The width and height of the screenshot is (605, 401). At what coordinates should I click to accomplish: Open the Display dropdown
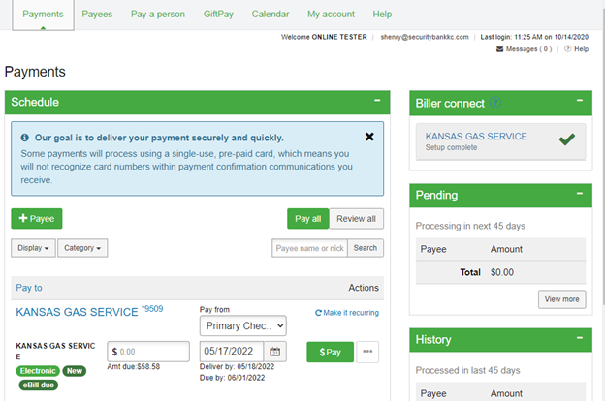pyautogui.click(x=33, y=248)
